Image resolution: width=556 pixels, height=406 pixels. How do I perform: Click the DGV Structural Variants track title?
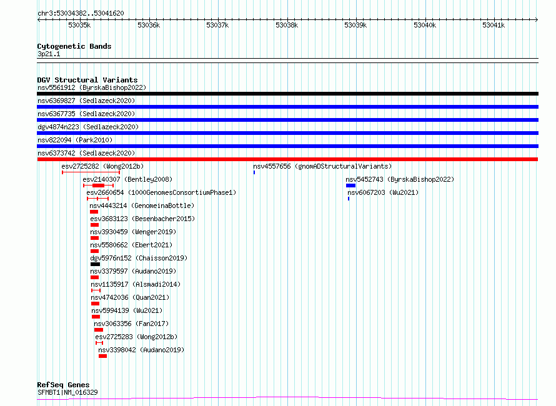coord(87,80)
